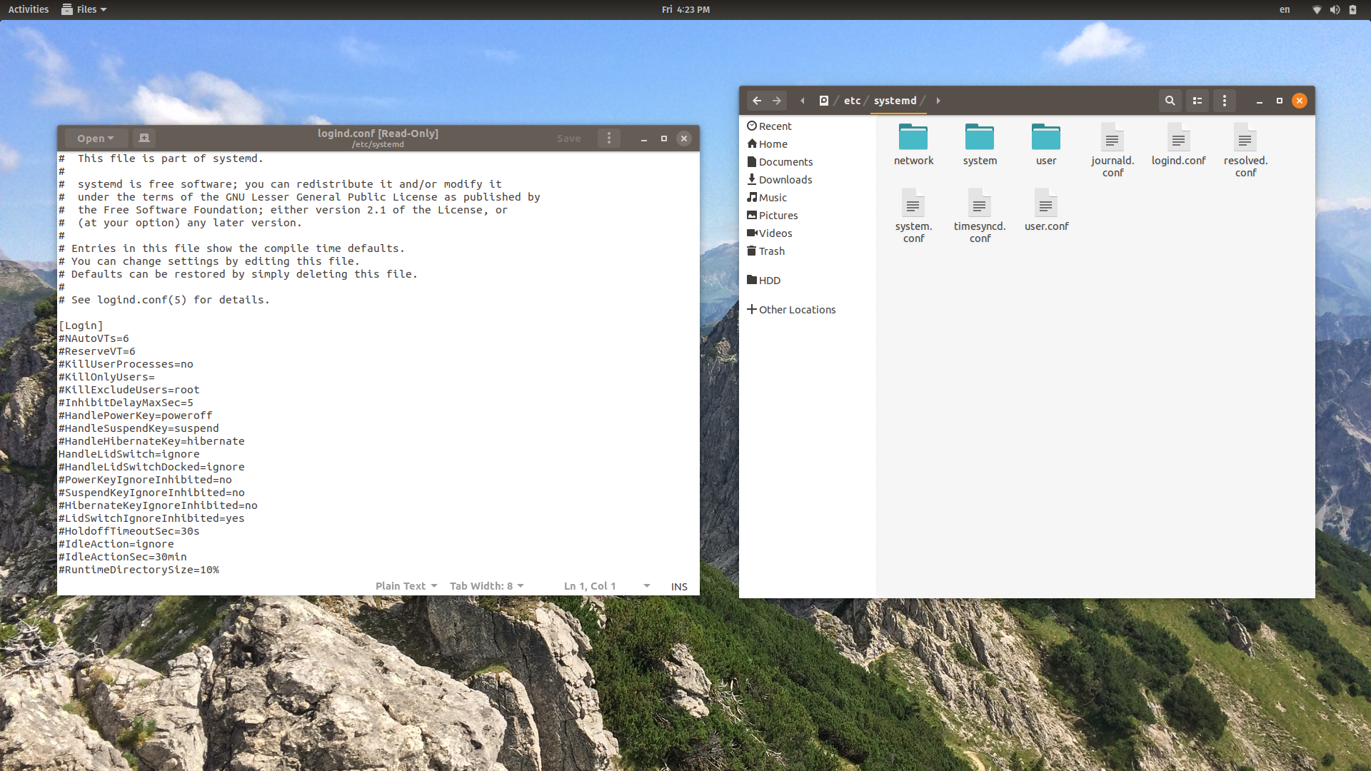Click the disabled Save button
The width and height of the screenshot is (1371, 771).
tap(568, 138)
